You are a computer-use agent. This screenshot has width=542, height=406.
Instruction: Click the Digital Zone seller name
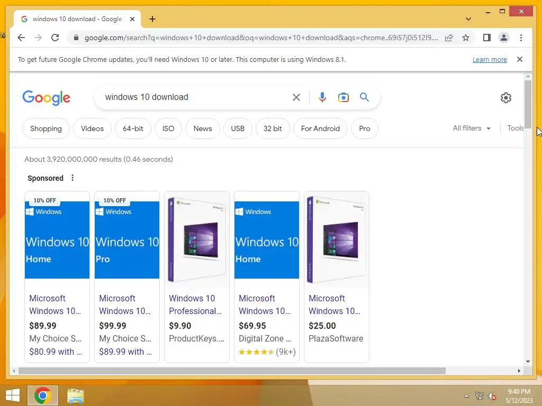click(x=265, y=339)
